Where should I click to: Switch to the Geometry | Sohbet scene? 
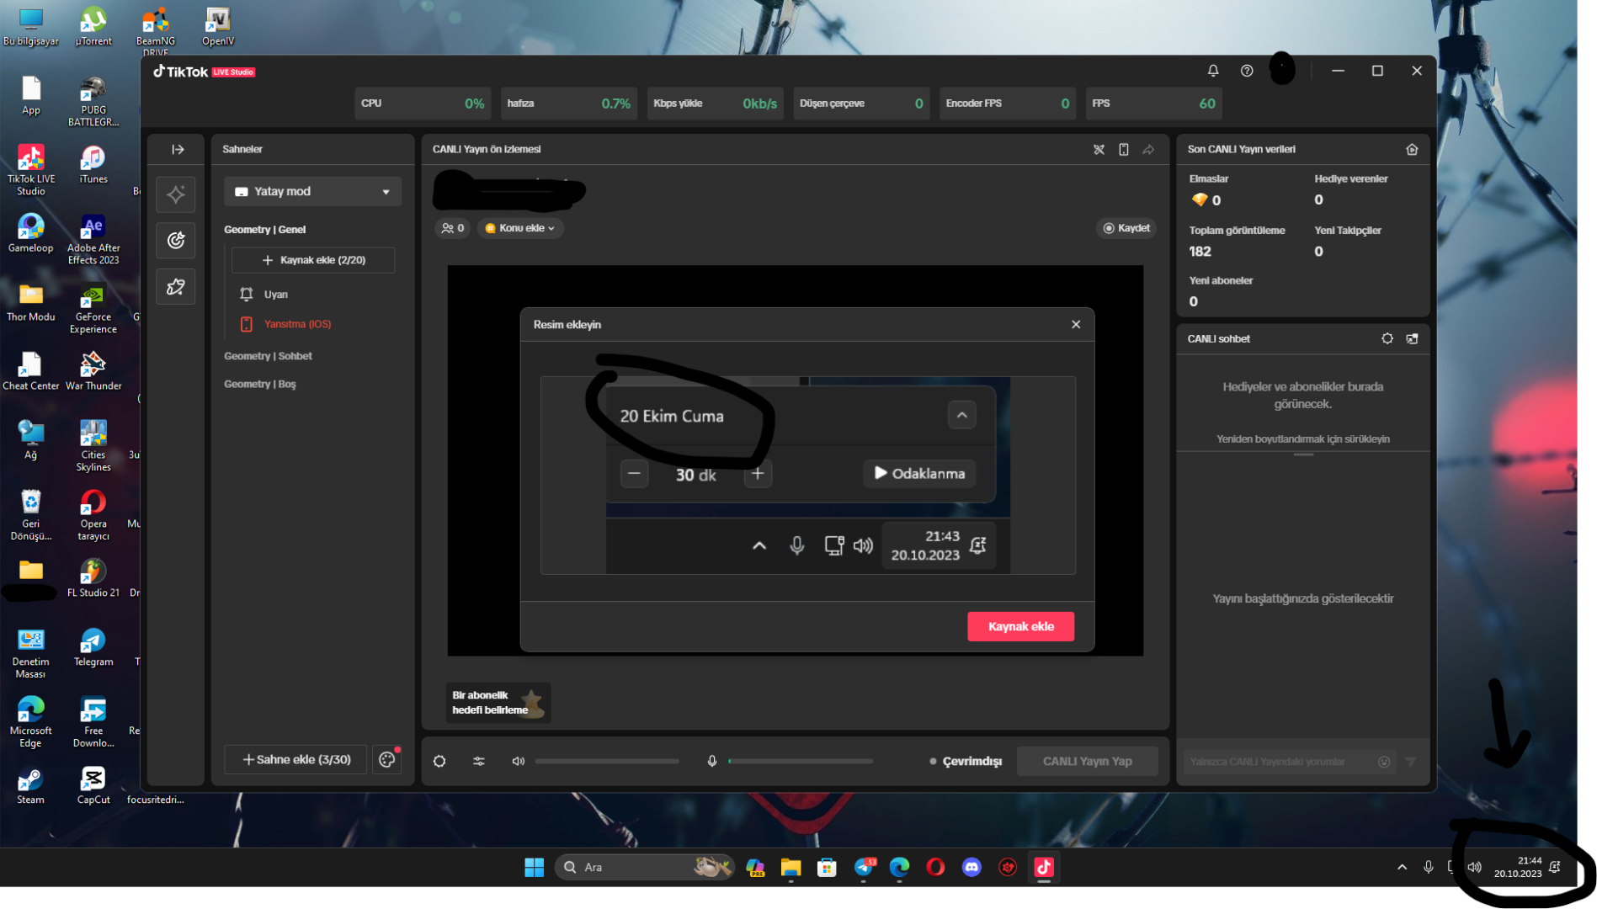point(268,356)
